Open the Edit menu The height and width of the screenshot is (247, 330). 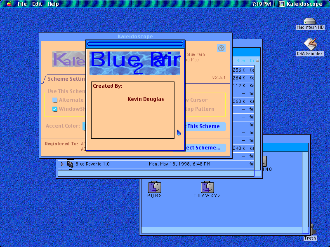click(37, 4)
